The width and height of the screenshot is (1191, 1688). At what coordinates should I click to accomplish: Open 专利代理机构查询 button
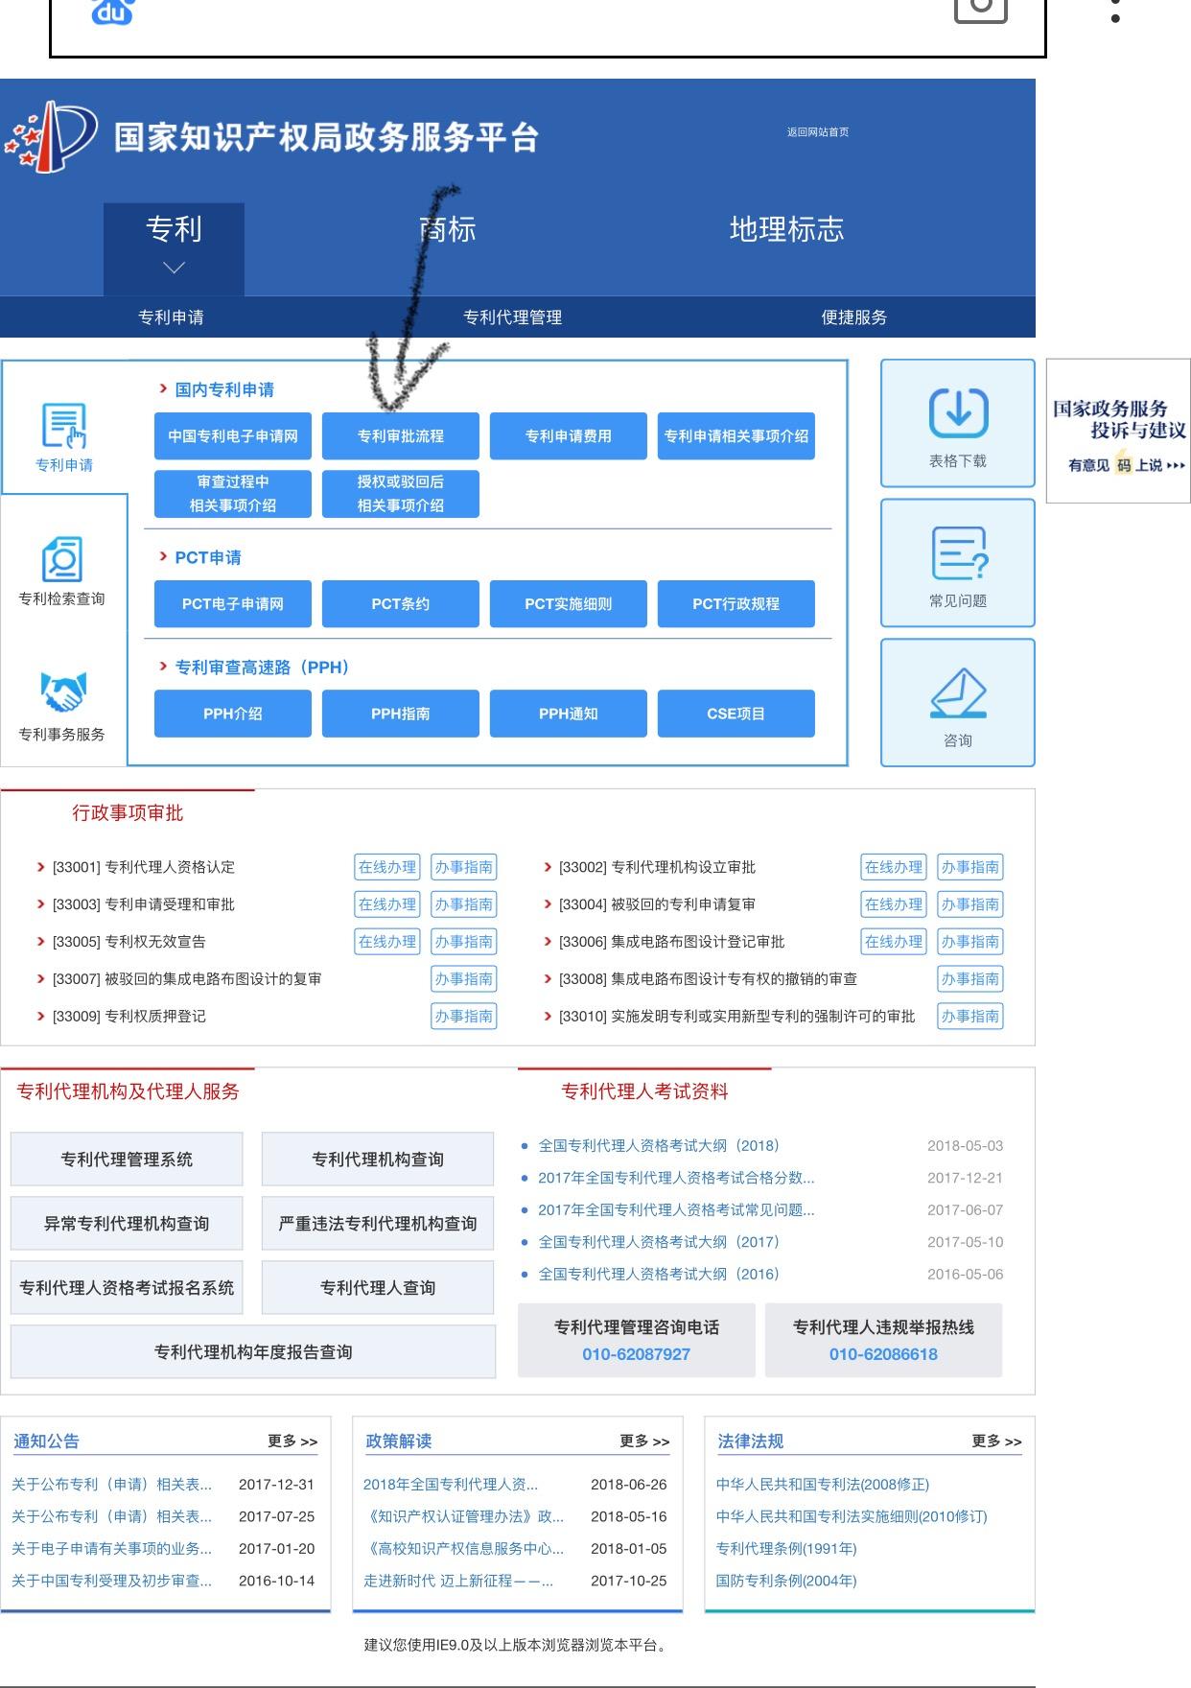tap(378, 1160)
